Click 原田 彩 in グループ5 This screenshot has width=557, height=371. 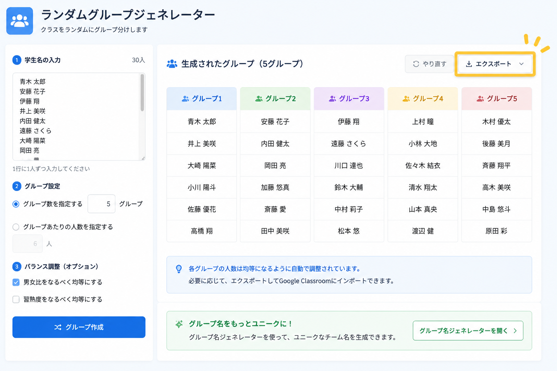[496, 231]
